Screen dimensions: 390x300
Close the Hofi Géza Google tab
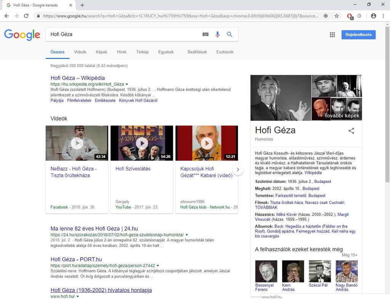[x=70, y=5]
